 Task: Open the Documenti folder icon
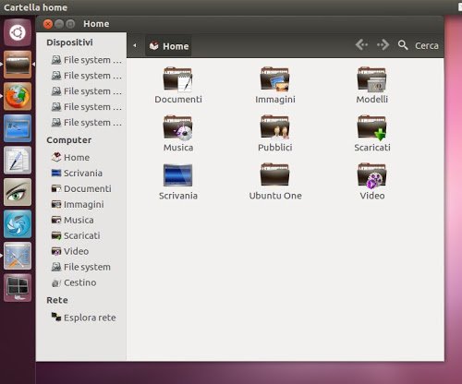click(178, 79)
